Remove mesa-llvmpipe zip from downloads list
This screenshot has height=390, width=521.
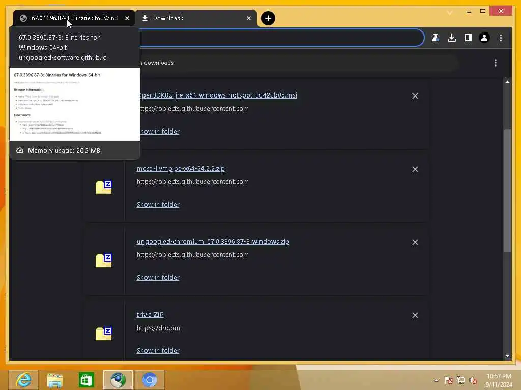pyautogui.click(x=415, y=169)
